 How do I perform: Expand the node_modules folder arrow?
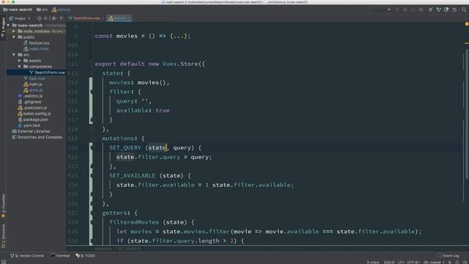pos(14,31)
